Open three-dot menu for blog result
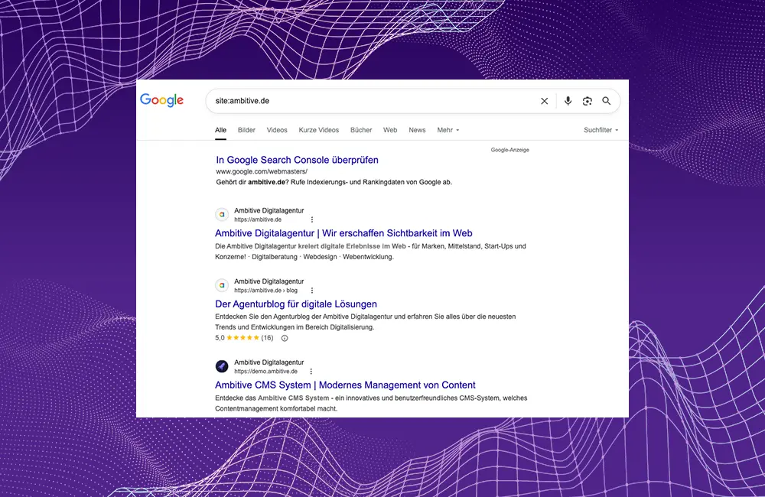This screenshot has width=765, height=497. (311, 291)
